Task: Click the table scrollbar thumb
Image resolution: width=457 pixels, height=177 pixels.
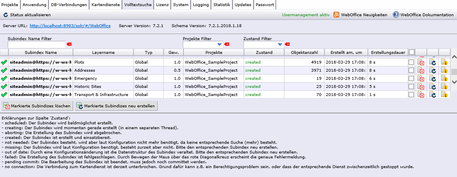Action: [x=454, y=72]
